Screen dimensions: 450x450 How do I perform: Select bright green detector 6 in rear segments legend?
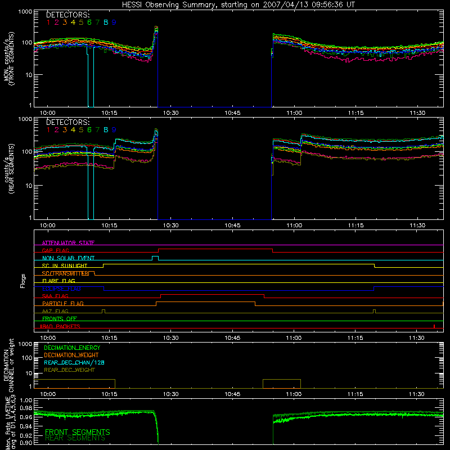click(89, 130)
